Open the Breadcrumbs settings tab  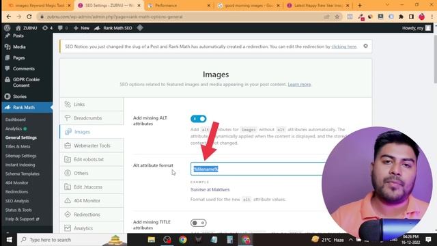tap(91, 118)
